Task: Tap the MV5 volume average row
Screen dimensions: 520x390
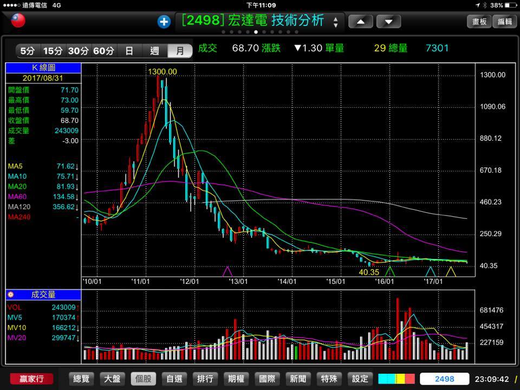Action: 43,317
